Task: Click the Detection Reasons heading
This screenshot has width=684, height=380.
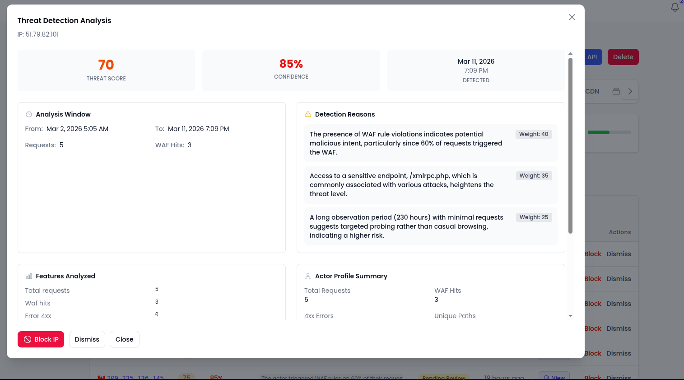Action: tap(345, 114)
